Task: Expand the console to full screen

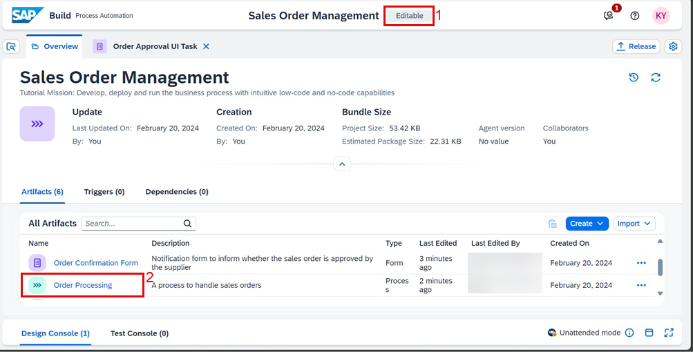Action: [669, 333]
